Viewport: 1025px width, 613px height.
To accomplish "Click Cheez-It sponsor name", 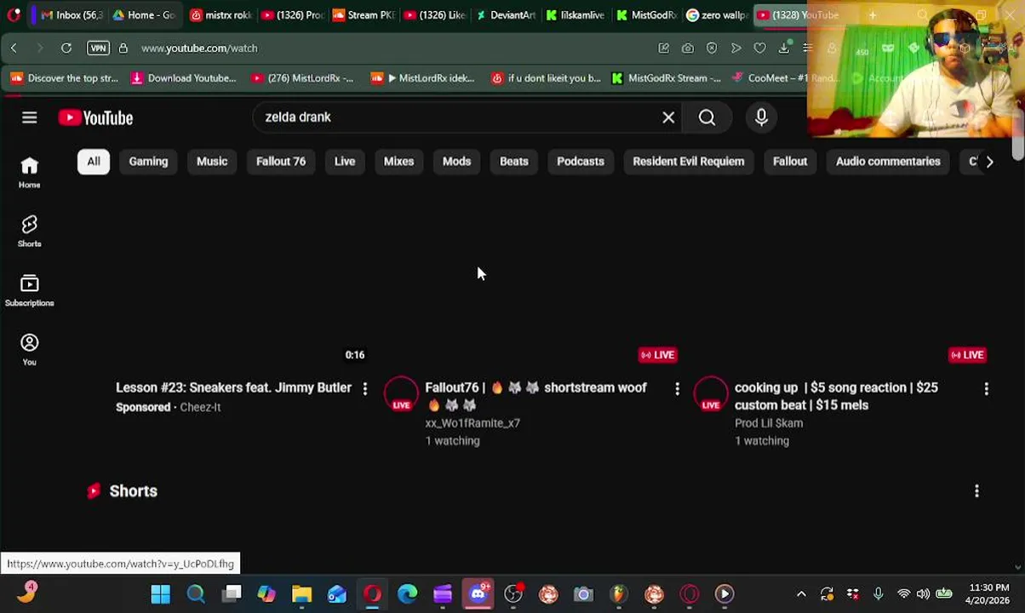I will click(200, 408).
